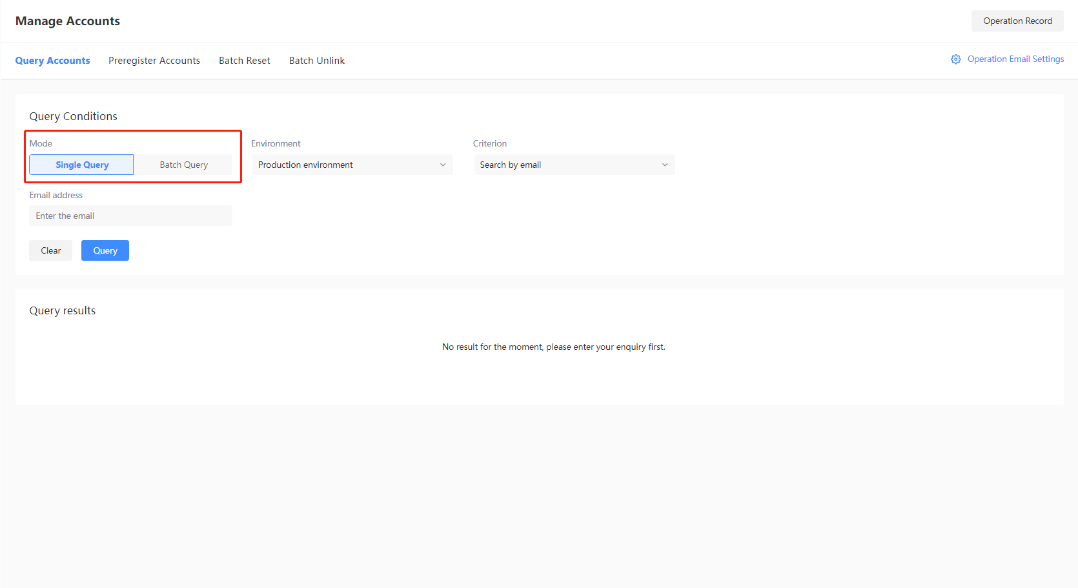
Task: Click the Criterion dropdown chevron icon
Action: point(665,165)
